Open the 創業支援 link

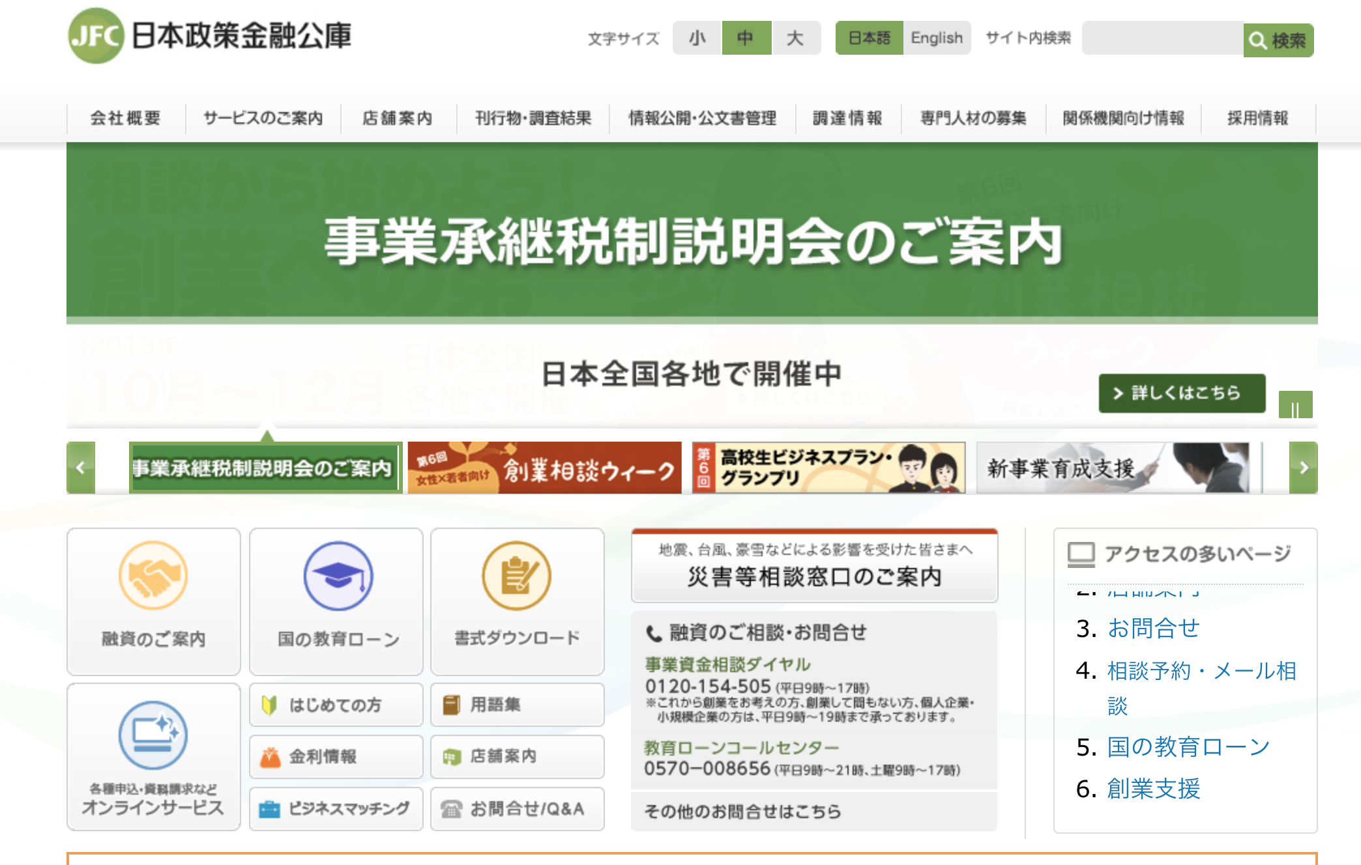point(1153,789)
